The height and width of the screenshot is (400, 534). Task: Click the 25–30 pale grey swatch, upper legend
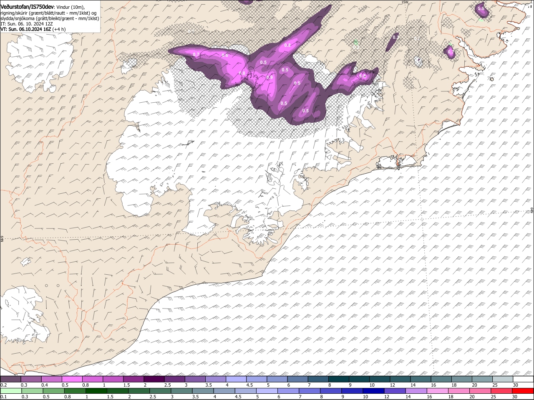502,379
